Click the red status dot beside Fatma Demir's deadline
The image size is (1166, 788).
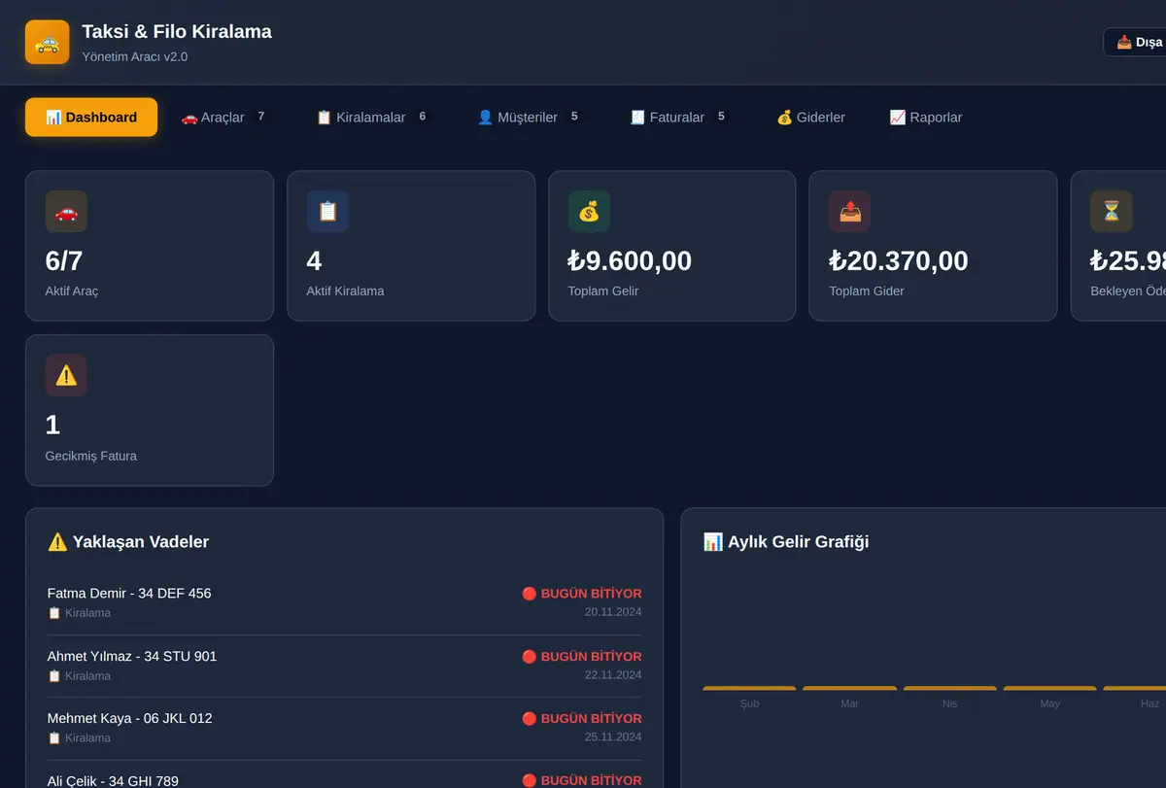point(530,594)
